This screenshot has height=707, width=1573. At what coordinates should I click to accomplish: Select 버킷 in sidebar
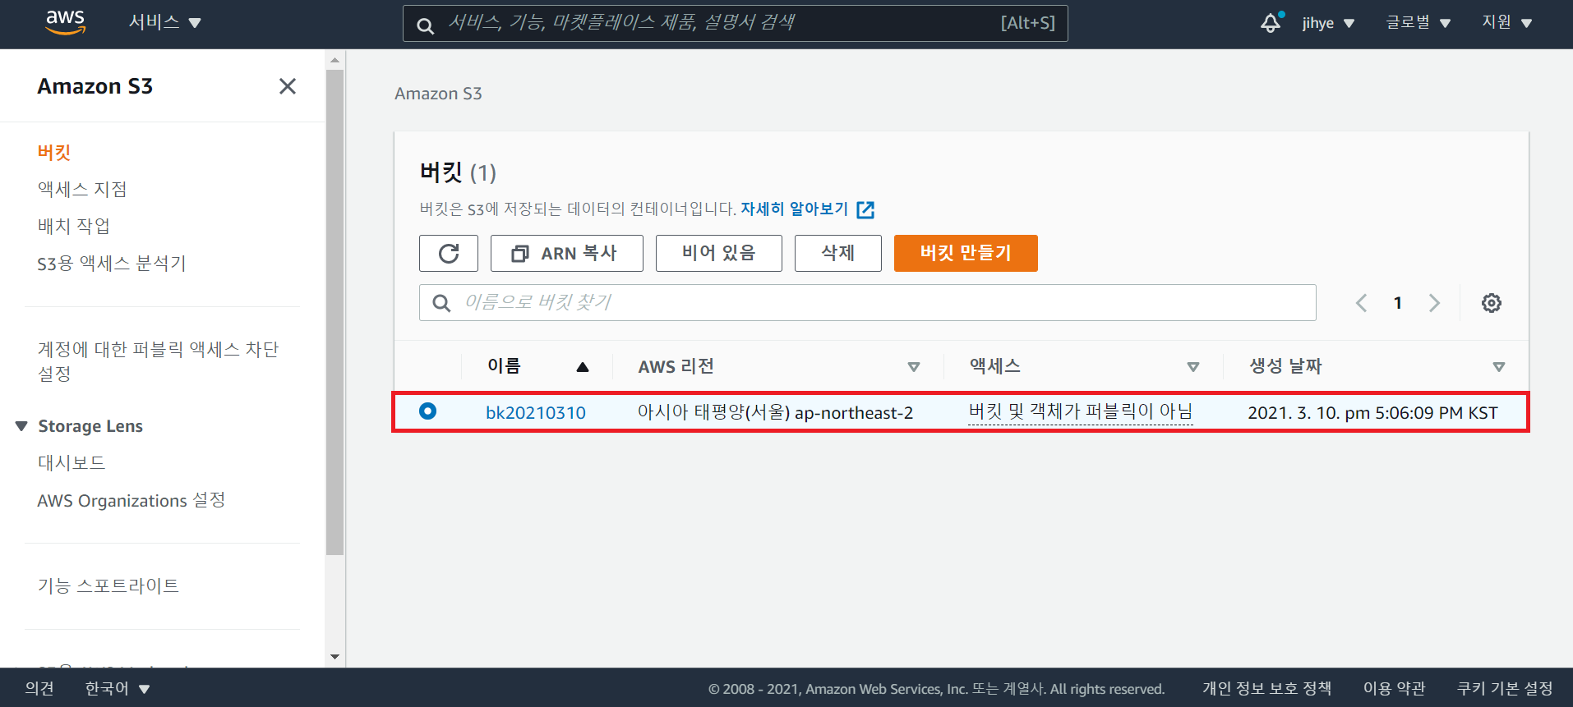pyautogui.click(x=54, y=152)
